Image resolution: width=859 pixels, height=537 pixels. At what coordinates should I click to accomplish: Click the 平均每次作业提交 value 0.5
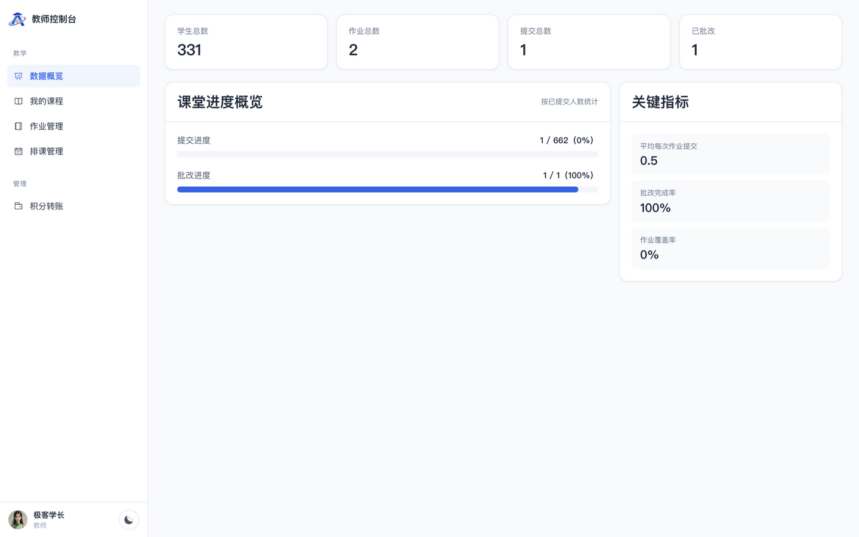pyautogui.click(x=649, y=161)
